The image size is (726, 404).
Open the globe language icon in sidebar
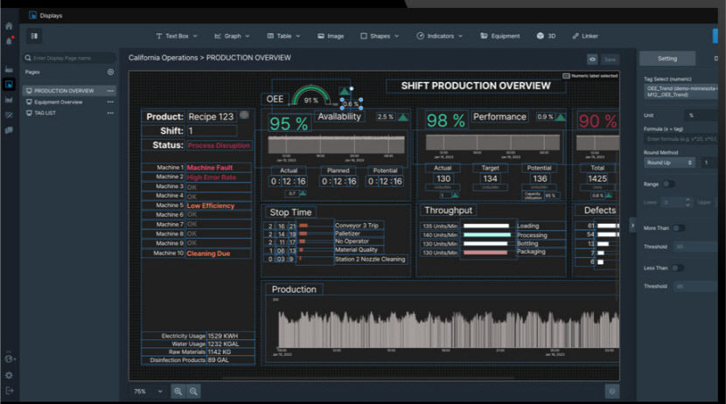click(9, 359)
